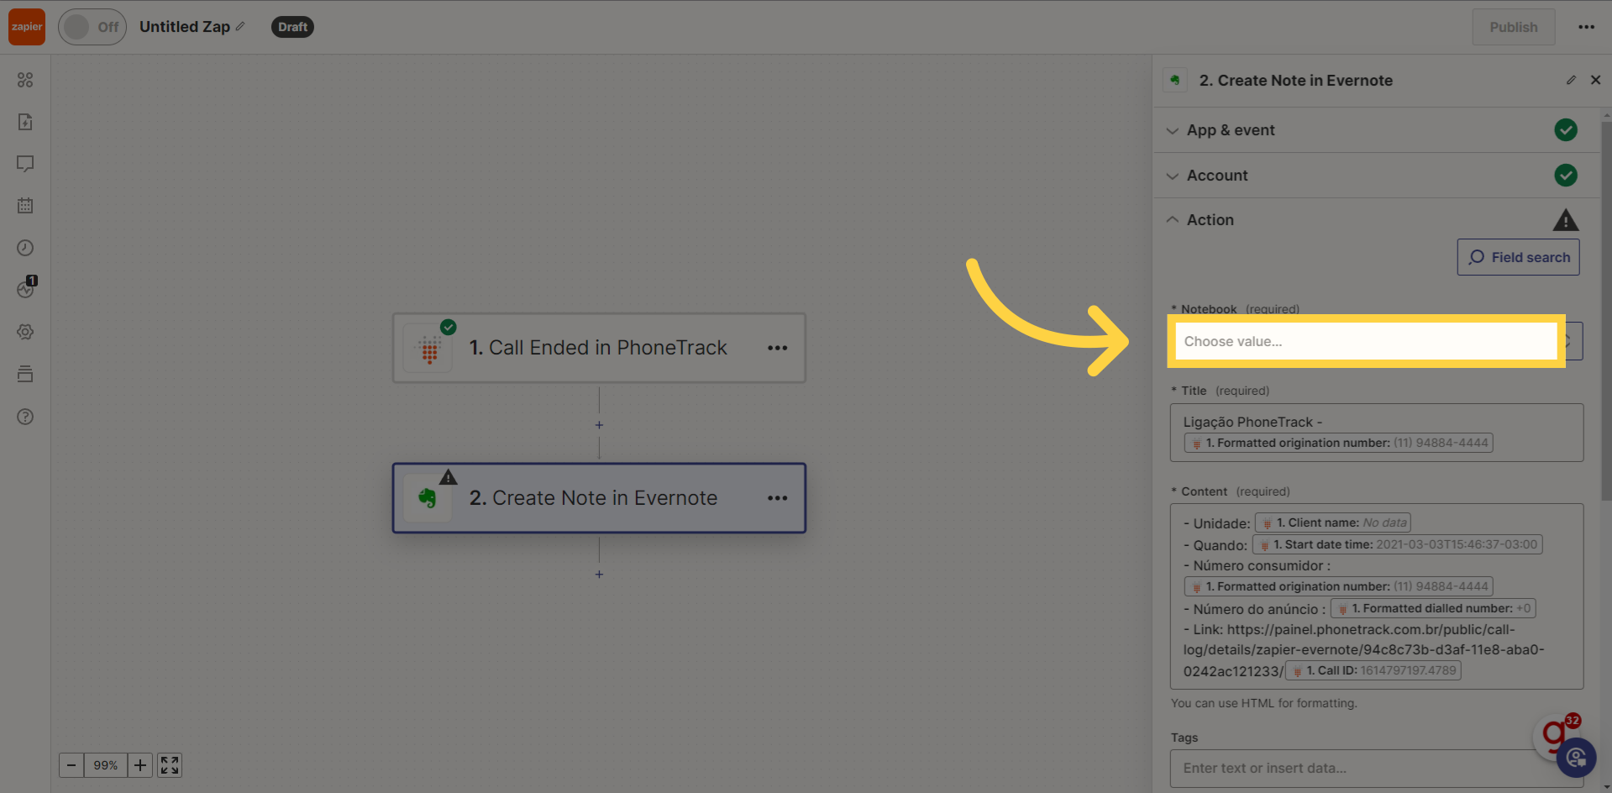Open the versions stack sidebar icon
The width and height of the screenshot is (1612, 793).
[x=25, y=374]
